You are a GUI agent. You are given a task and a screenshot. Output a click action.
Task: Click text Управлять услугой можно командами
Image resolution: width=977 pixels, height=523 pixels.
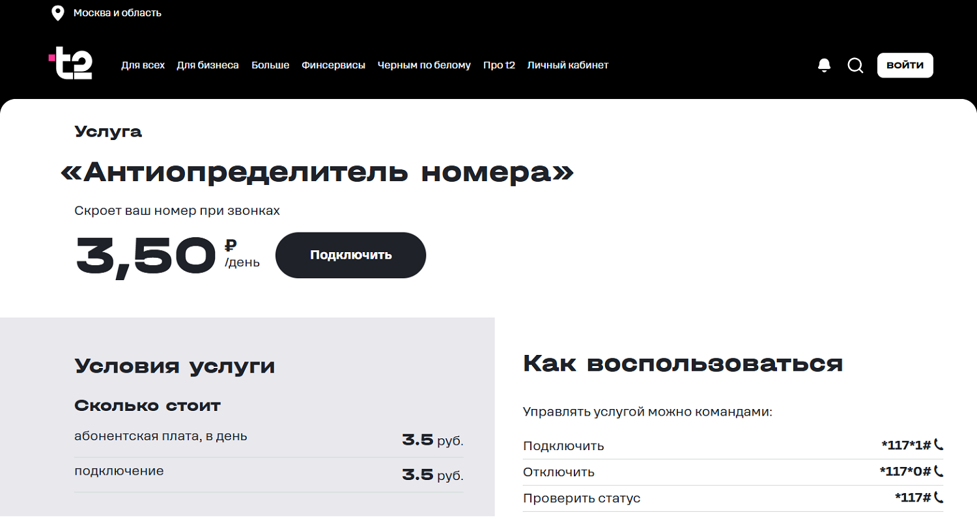[x=647, y=412]
